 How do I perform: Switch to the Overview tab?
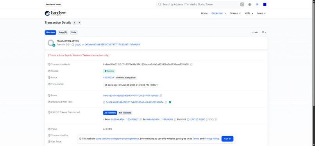[x=50, y=32]
